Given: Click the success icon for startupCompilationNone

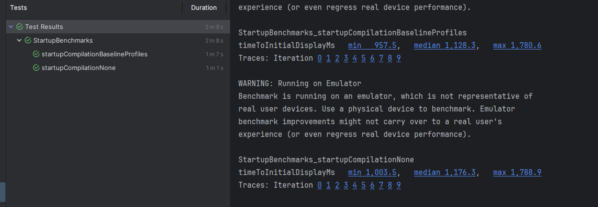Looking at the screenshot, I should [x=36, y=68].
